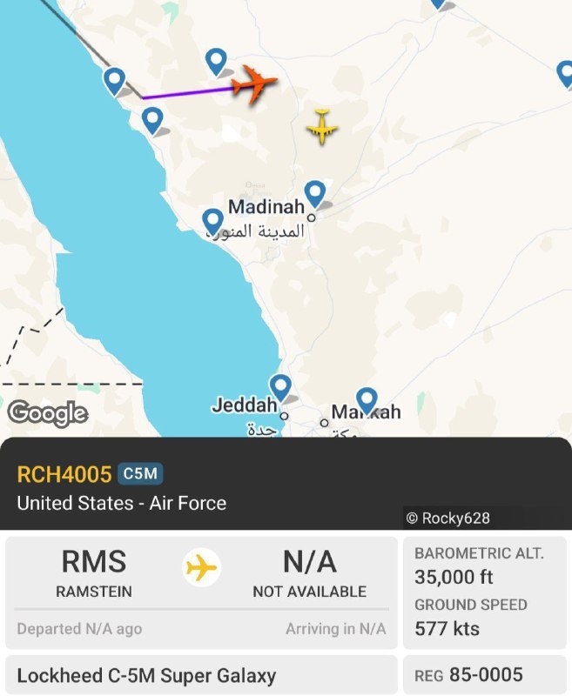572x696 pixels.
Task: Select the REG 85-0005 registration box
Action: (484, 675)
